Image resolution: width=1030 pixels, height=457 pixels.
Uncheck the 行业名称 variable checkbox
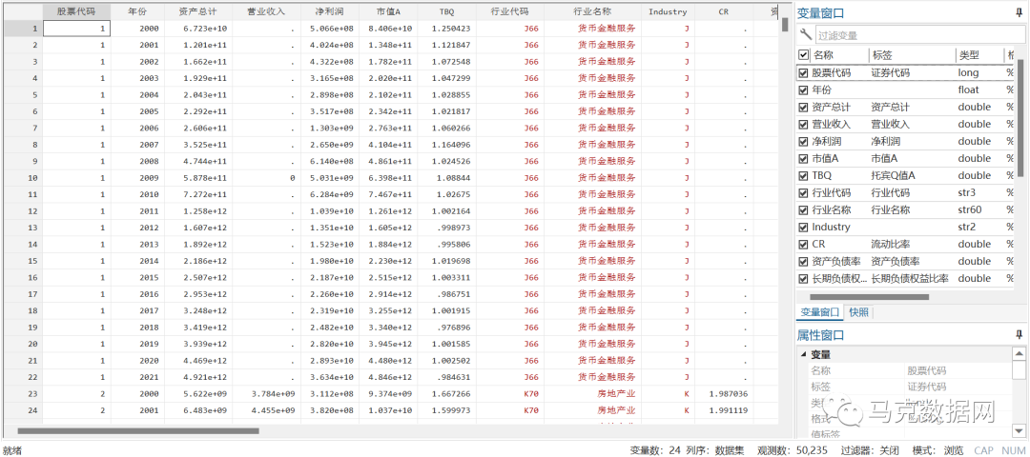pos(803,209)
